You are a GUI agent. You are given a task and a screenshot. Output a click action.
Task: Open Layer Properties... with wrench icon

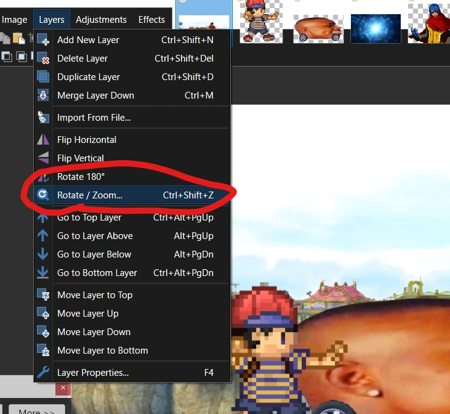click(132, 373)
